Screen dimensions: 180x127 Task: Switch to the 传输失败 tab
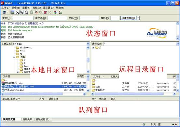point(27,120)
